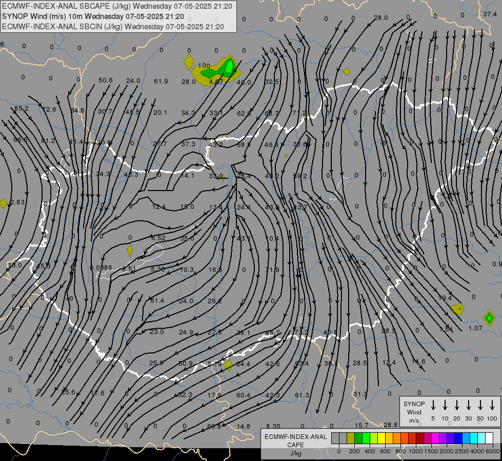
Task: Click the 61.4 value on the map
Action: coord(157,301)
